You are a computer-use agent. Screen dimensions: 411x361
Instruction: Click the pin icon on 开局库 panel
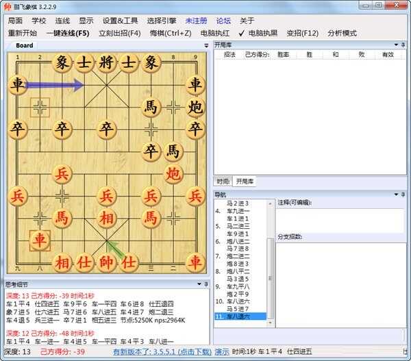pos(404,45)
